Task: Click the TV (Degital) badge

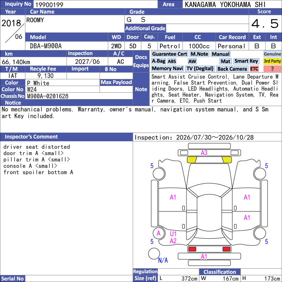Action: 200,69
